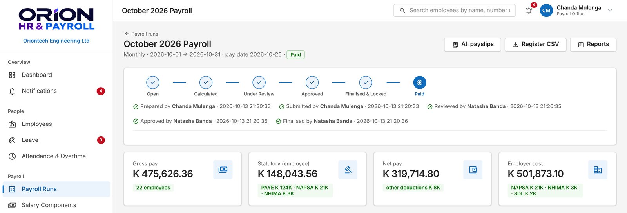Select the Paid workflow step circle
627x213 pixels.
pyautogui.click(x=420, y=82)
